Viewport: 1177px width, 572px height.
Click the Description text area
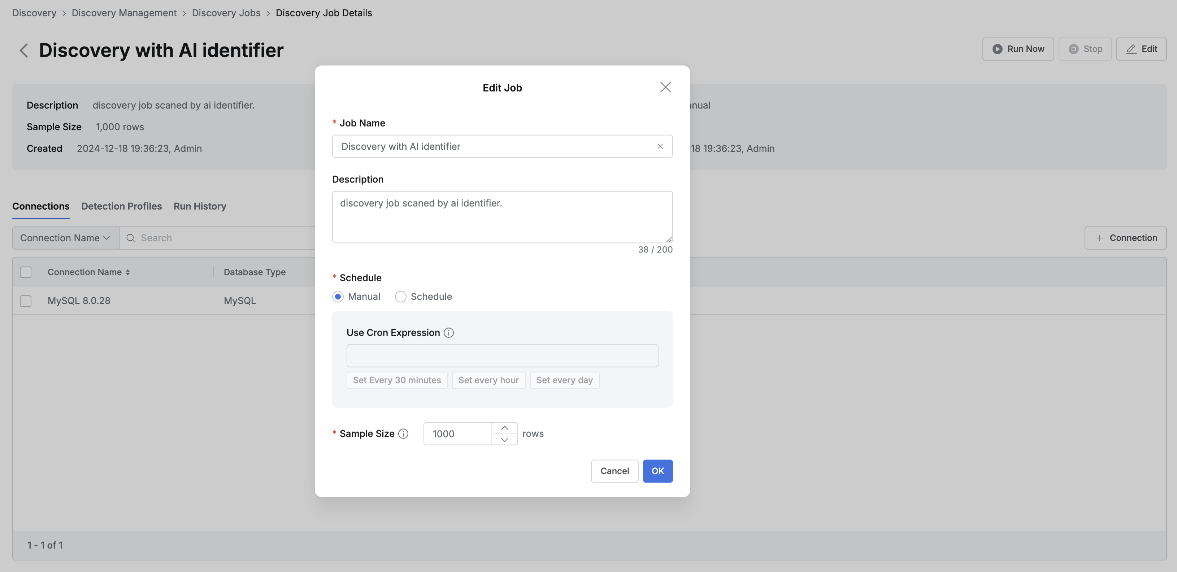click(502, 217)
